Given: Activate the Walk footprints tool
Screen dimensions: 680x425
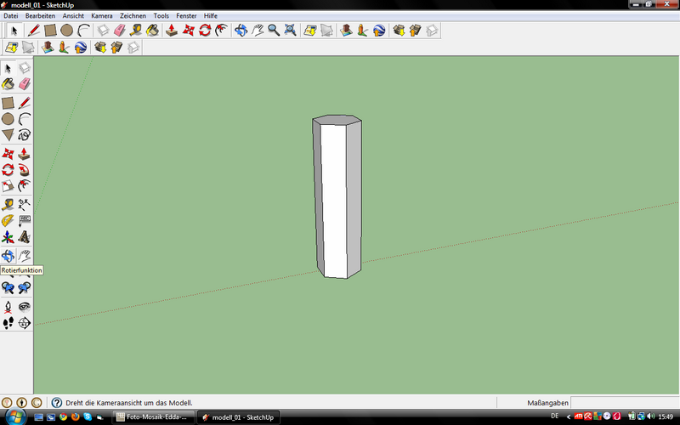Looking at the screenshot, I should coord(8,322).
